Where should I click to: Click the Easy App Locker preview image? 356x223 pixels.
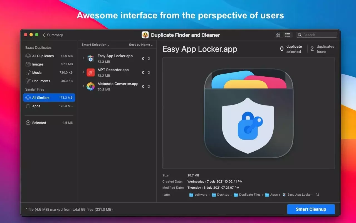[248, 113]
